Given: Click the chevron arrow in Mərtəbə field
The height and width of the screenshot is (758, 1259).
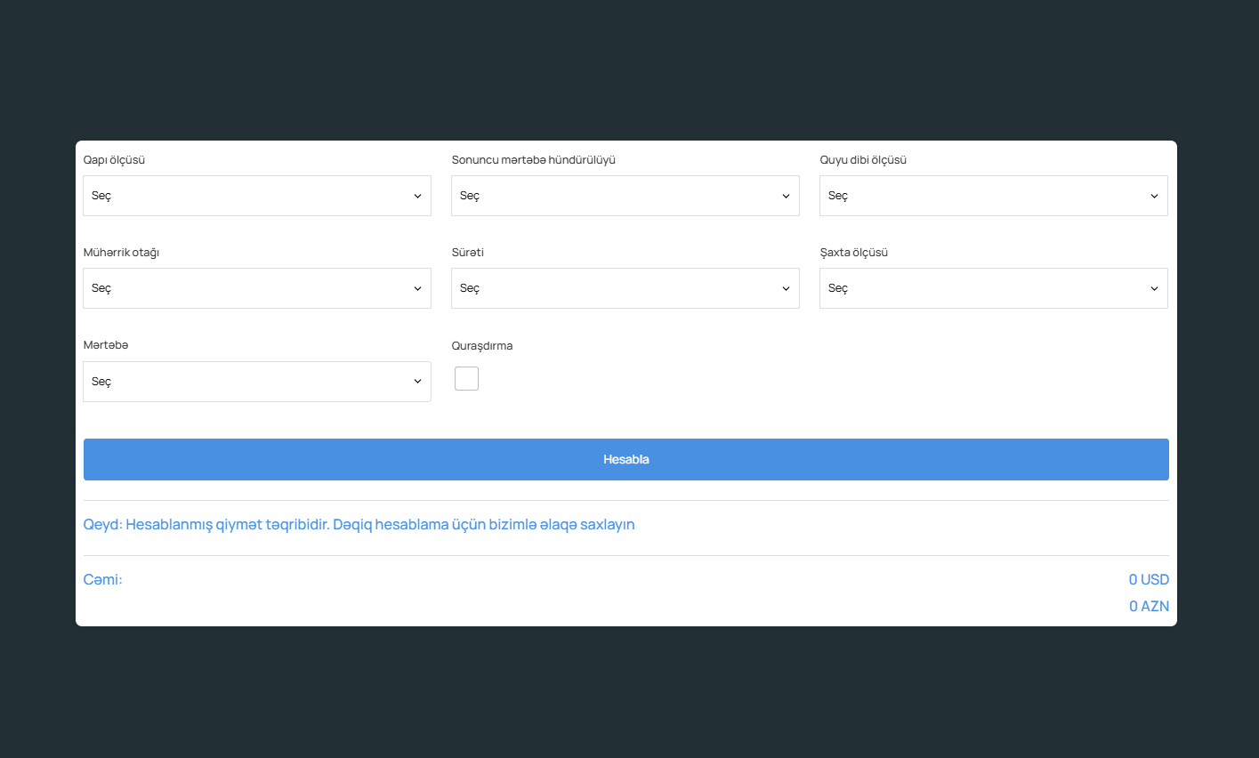Looking at the screenshot, I should [x=417, y=382].
